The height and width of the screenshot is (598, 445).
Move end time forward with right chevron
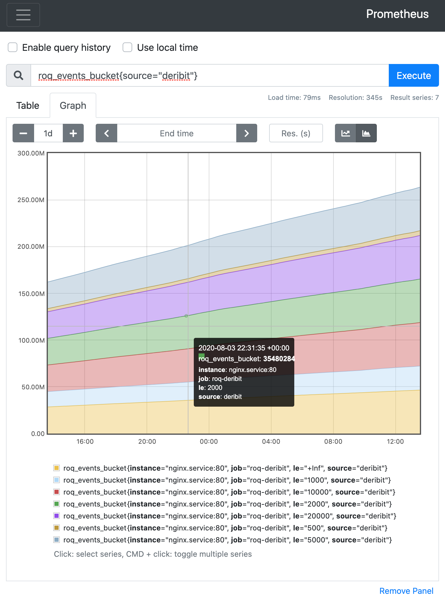click(247, 133)
